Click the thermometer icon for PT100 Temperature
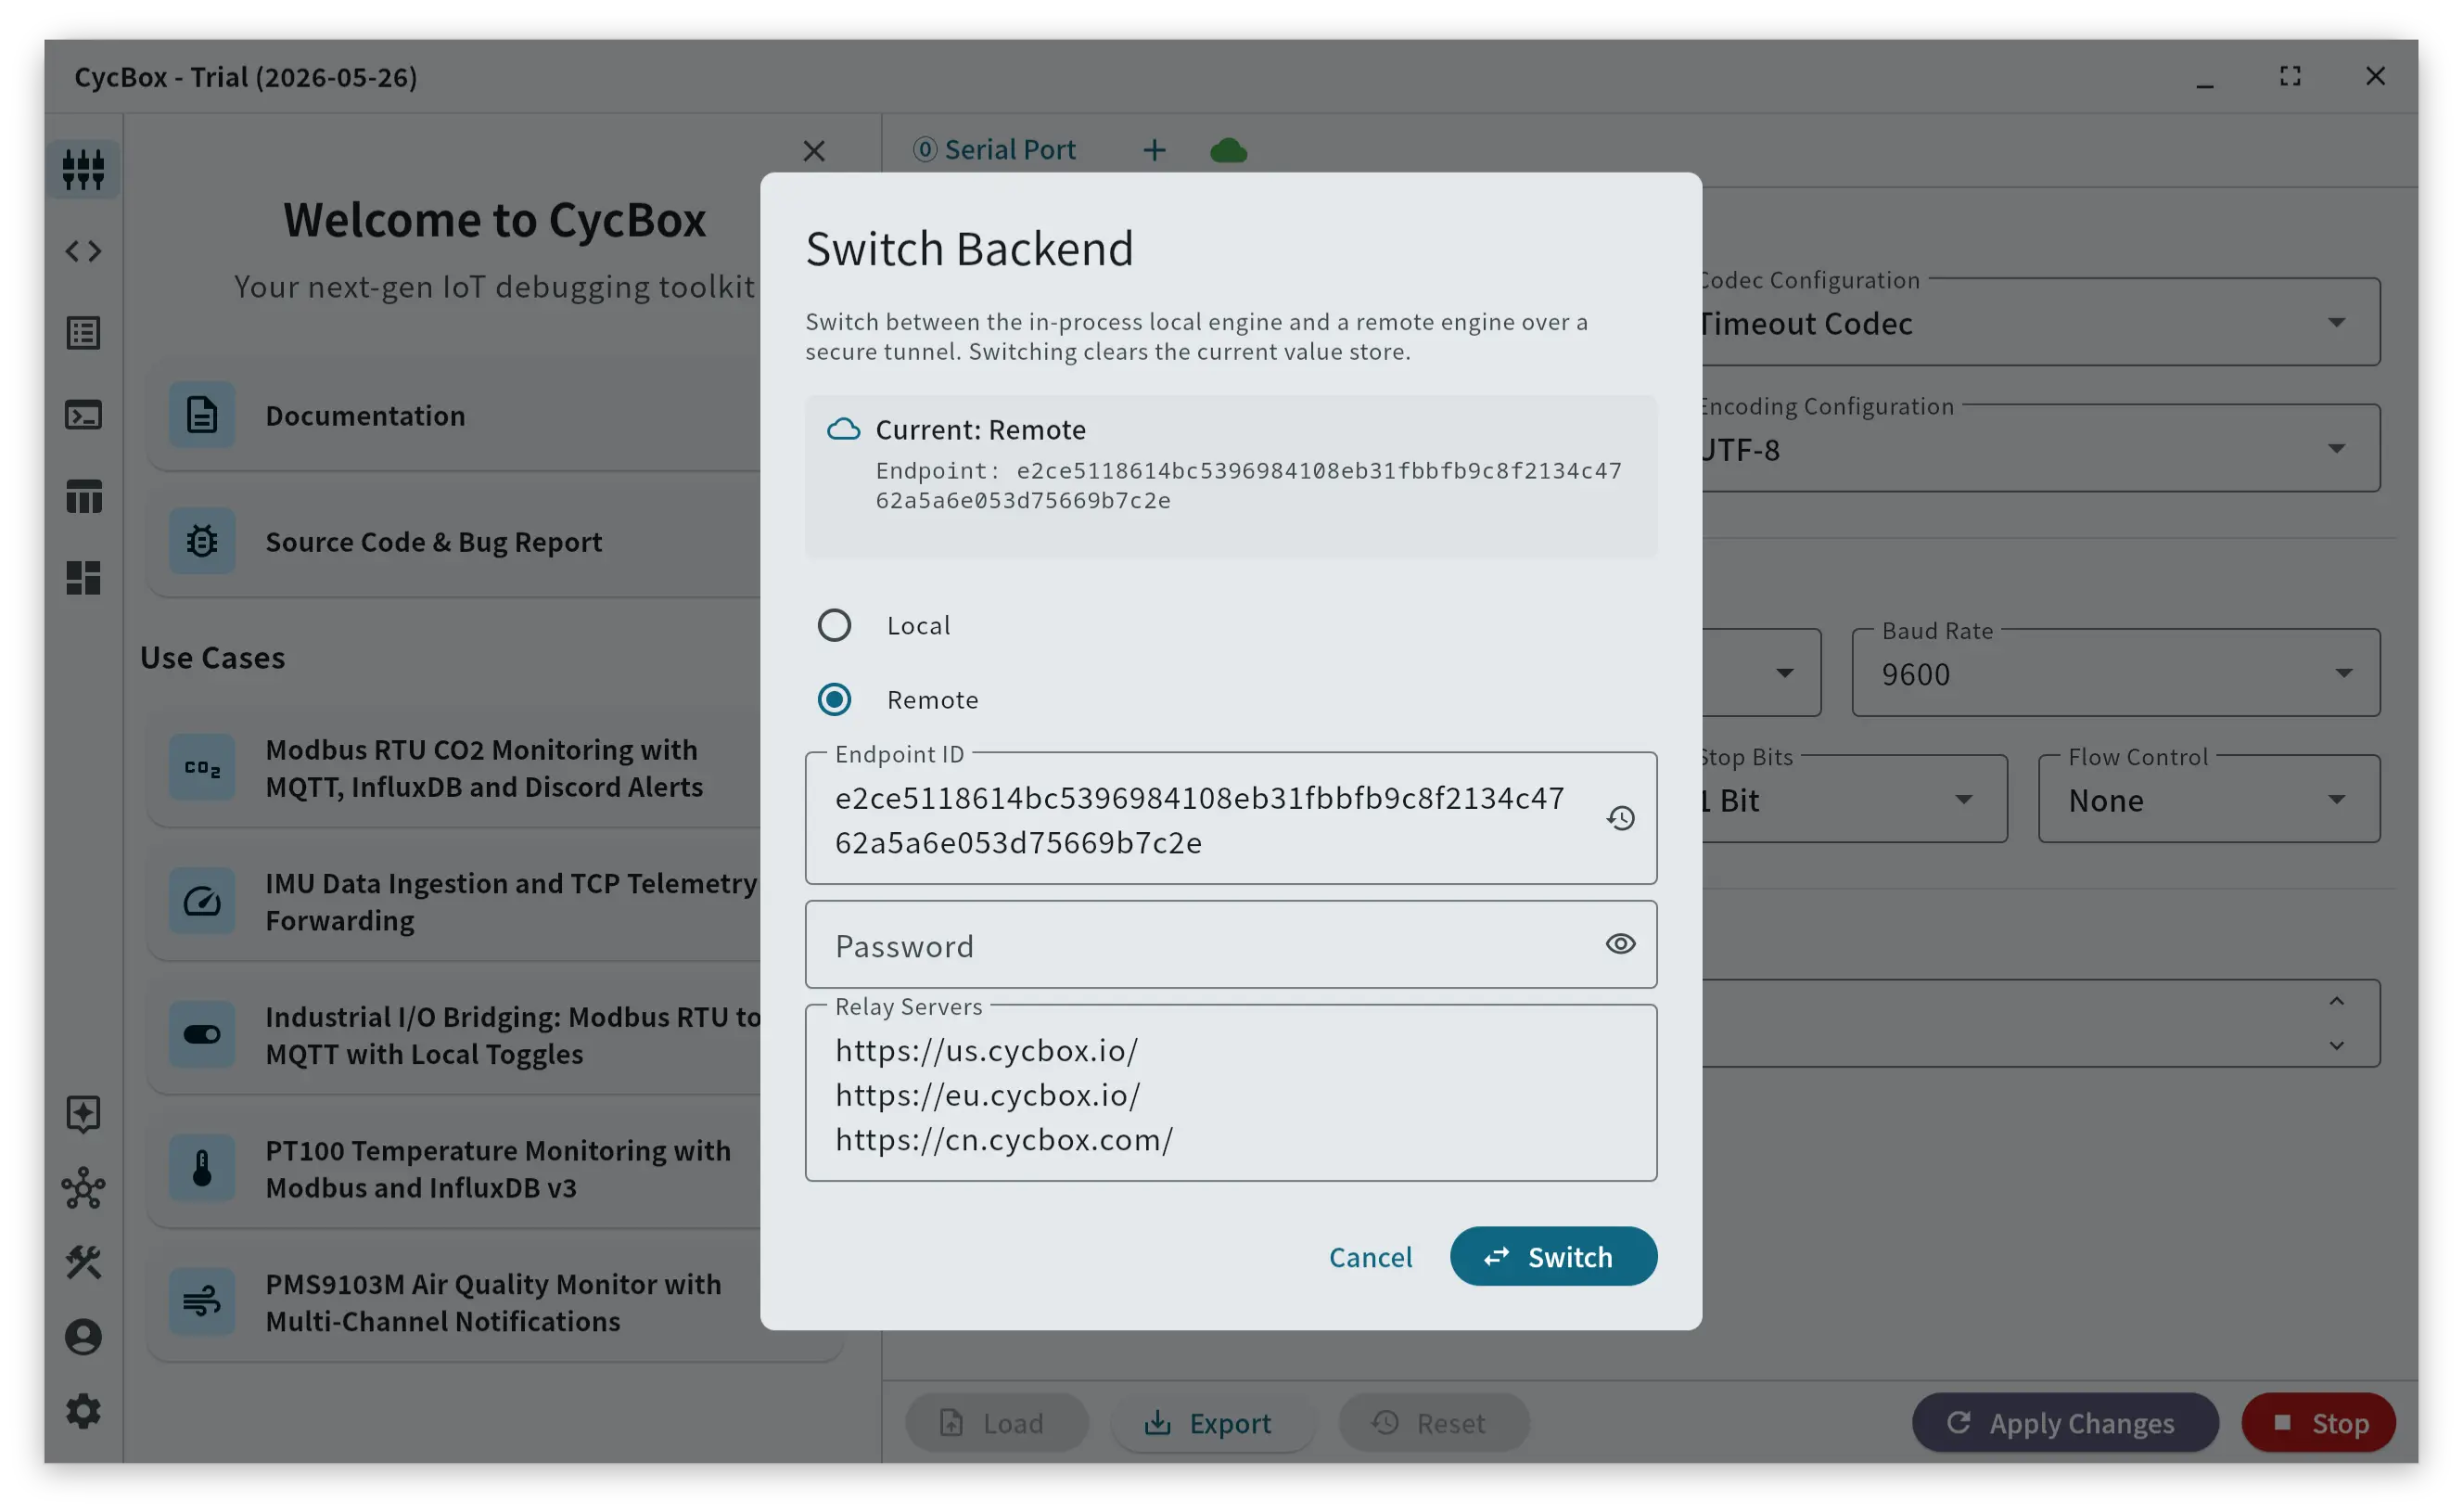This screenshot has width=2463, height=1512. (202, 1168)
